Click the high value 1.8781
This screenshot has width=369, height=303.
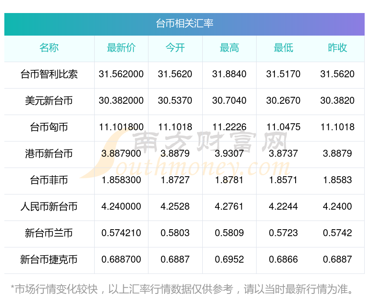coord(229,180)
